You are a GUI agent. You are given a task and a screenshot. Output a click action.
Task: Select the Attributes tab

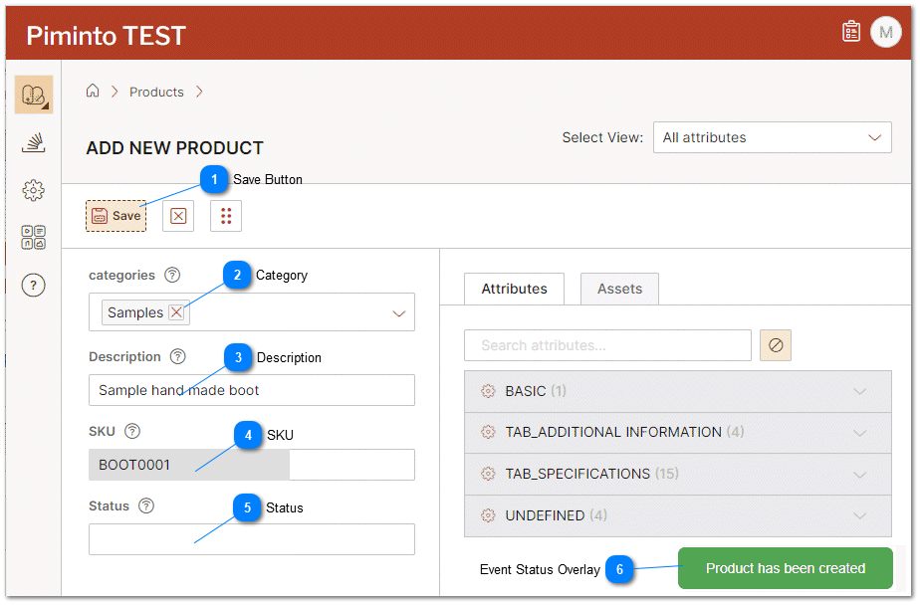[514, 289]
